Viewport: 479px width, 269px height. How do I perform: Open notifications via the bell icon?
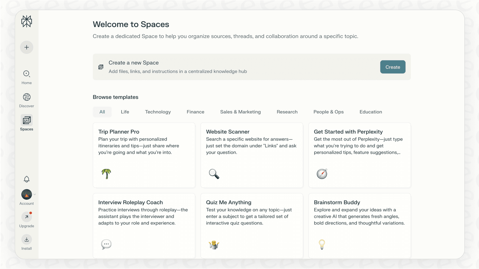pyautogui.click(x=27, y=179)
